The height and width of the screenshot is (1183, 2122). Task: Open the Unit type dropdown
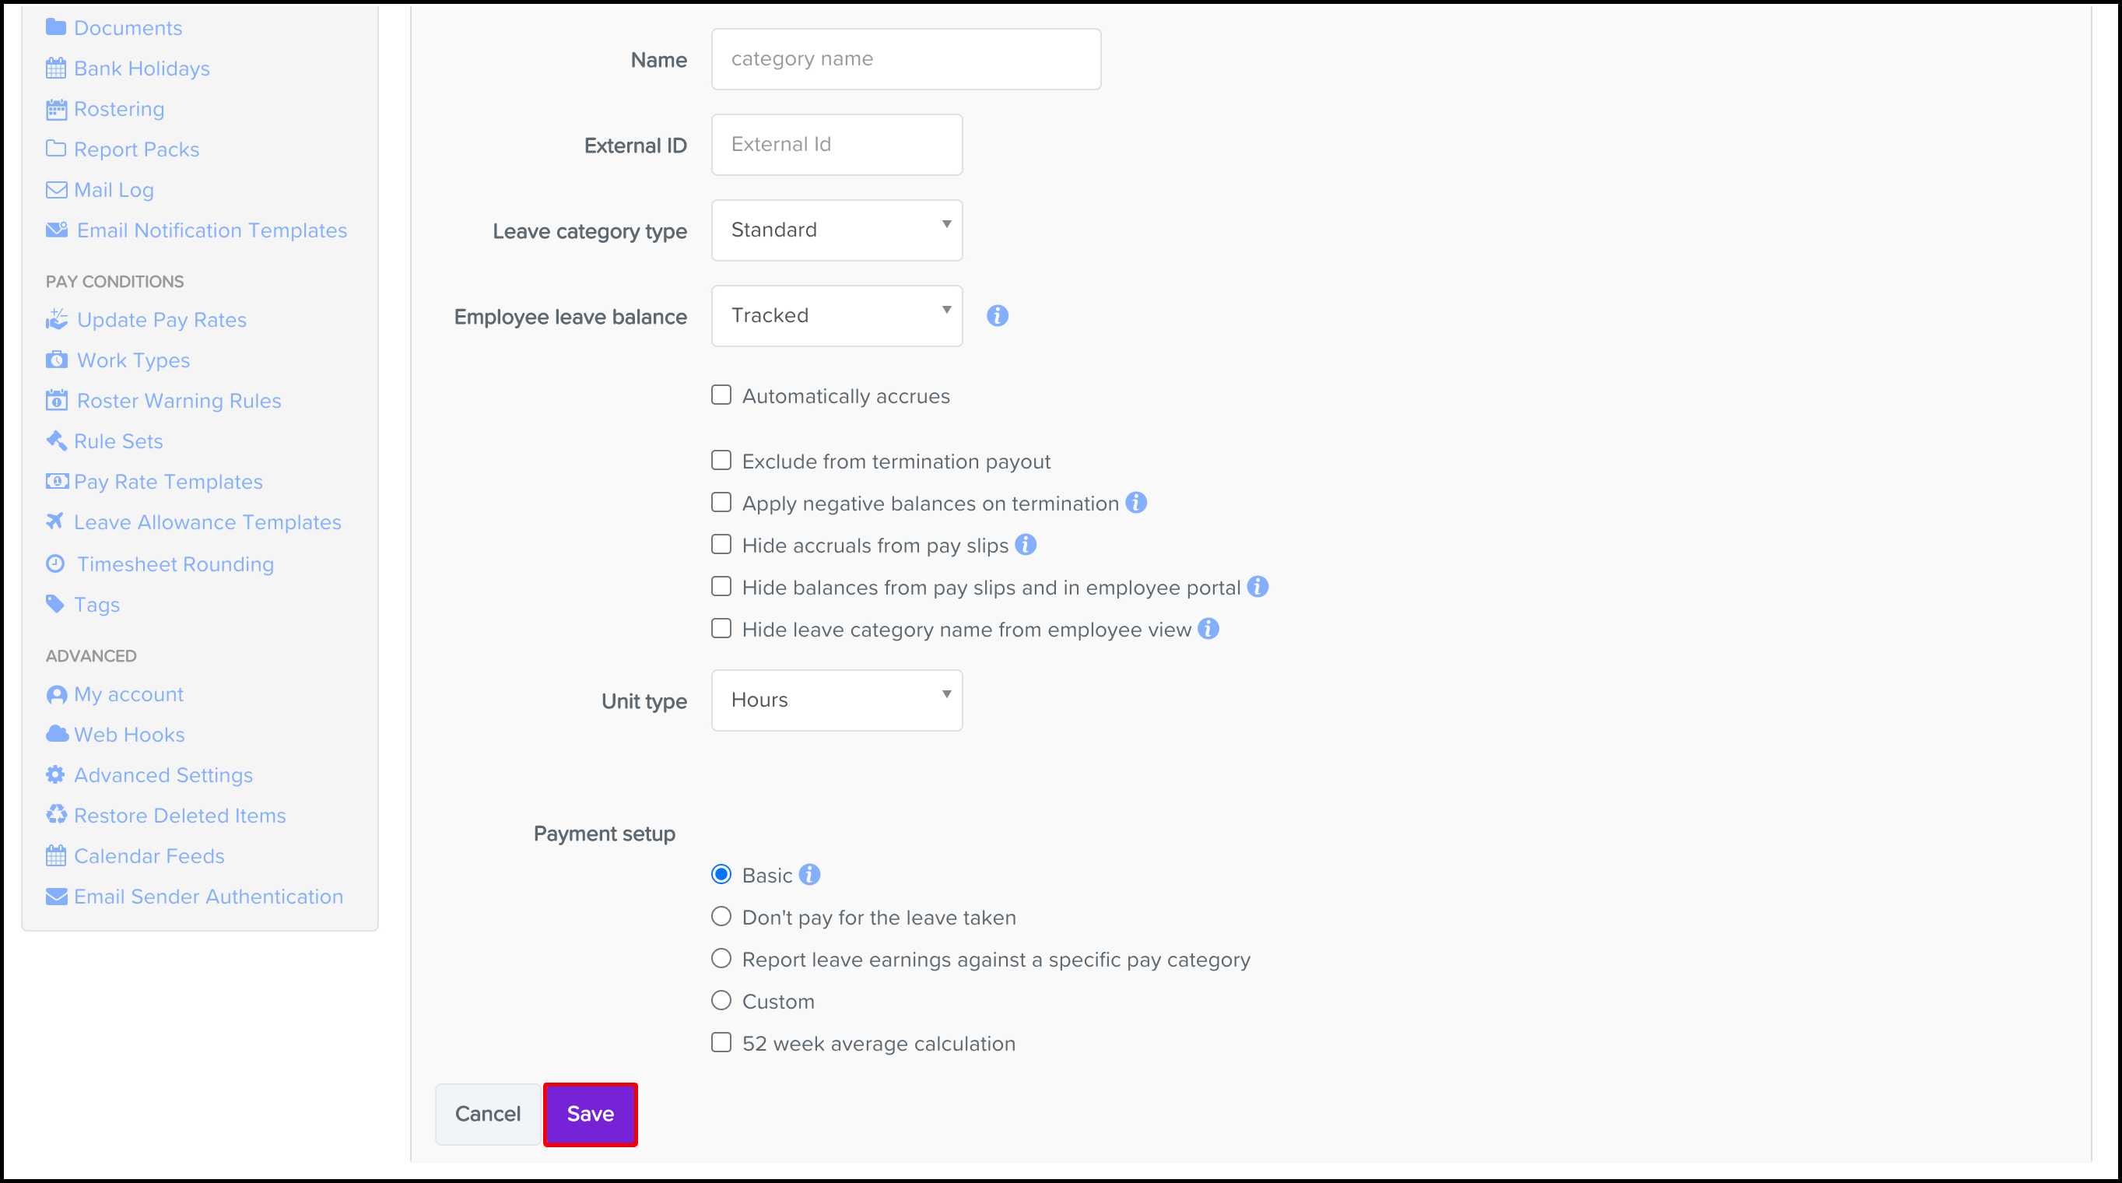(836, 700)
